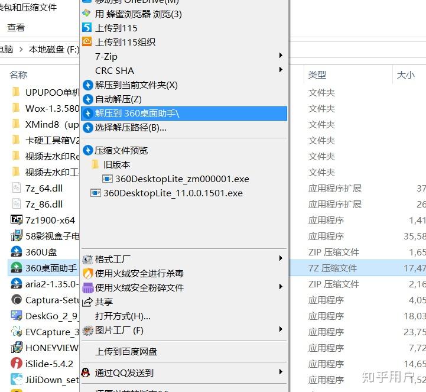The image size is (426, 392).
Task: Select the XMind8 folder
Action: click(x=45, y=125)
